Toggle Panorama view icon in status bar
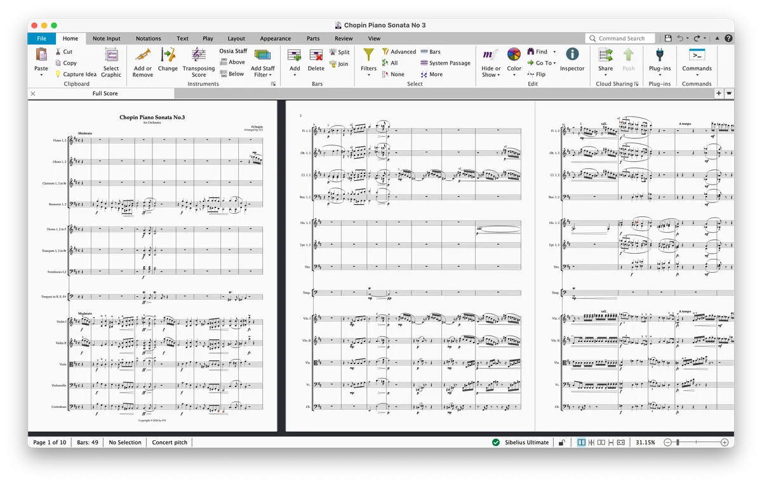The height and width of the screenshot is (484, 762). pos(620,442)
